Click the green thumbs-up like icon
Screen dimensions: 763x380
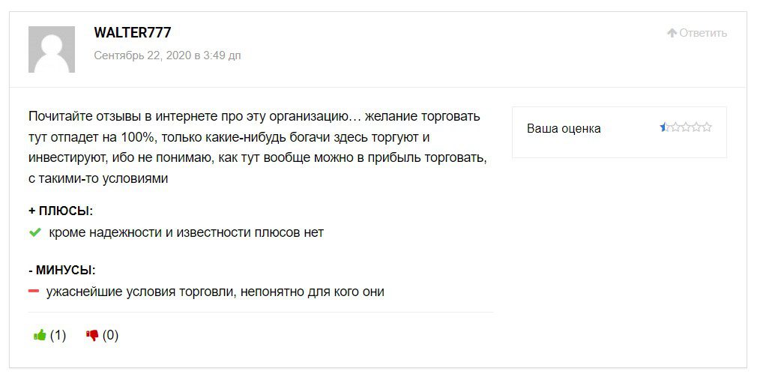pyautogui.click(x=40, y=335)
